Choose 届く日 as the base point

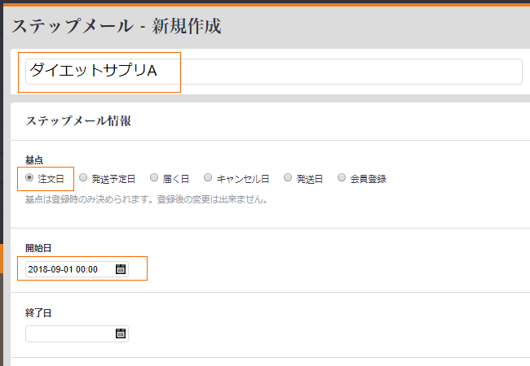[147, 177]
